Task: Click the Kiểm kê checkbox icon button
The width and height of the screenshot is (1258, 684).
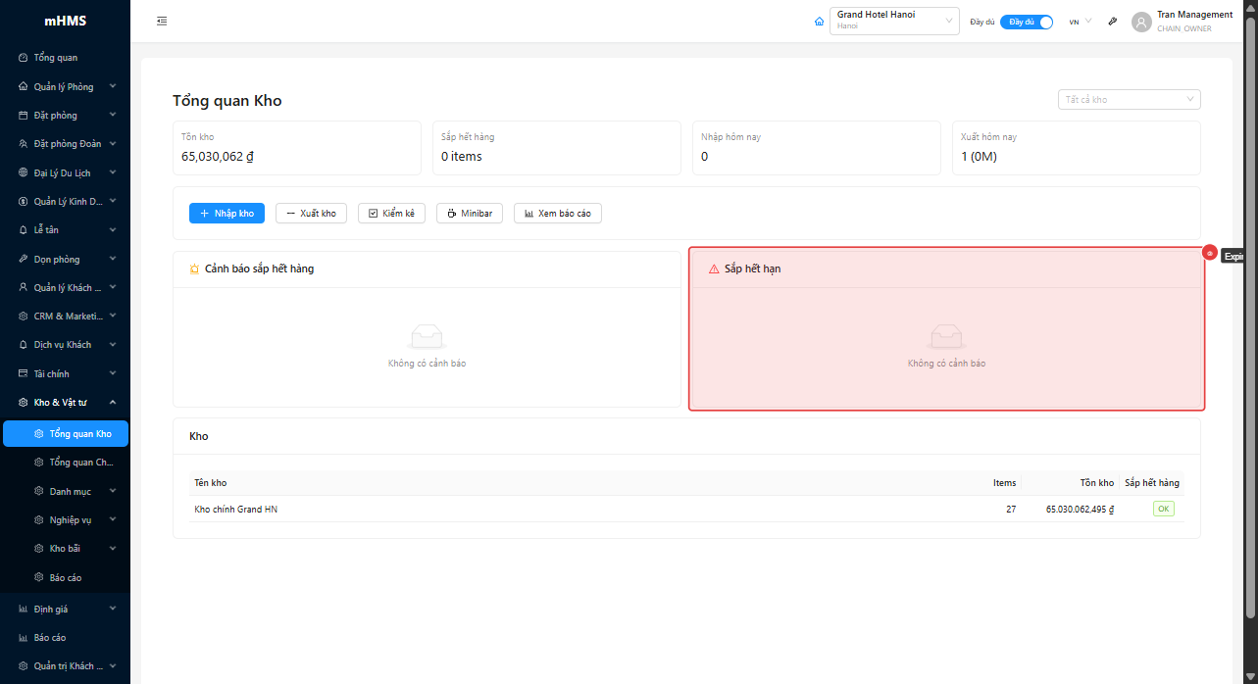Action: [373, 213]
